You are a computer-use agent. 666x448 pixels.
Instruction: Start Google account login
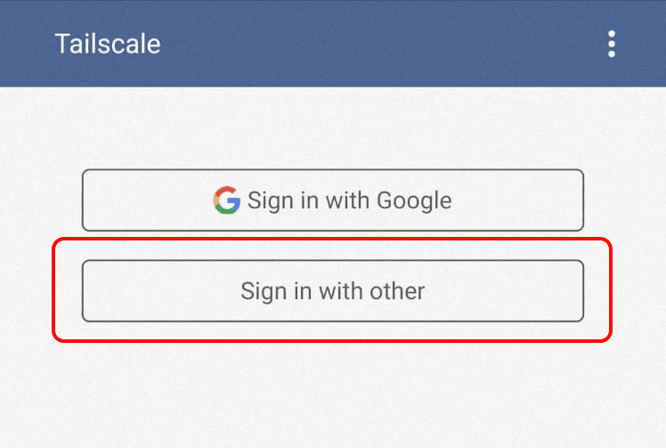[333, 200]
